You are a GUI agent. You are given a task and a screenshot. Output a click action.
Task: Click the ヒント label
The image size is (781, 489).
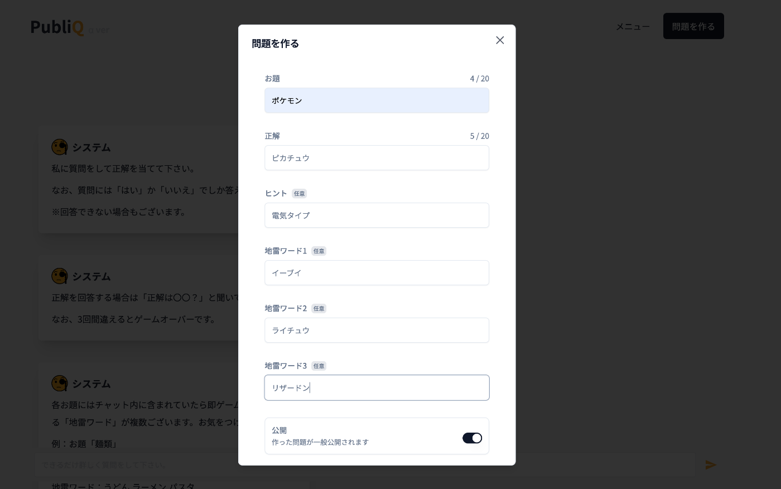276,193
